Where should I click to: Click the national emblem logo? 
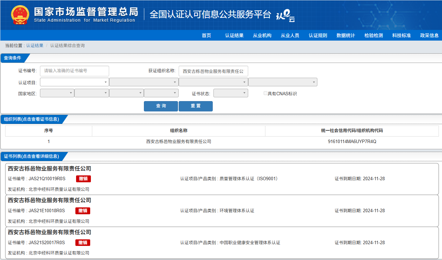20,15
